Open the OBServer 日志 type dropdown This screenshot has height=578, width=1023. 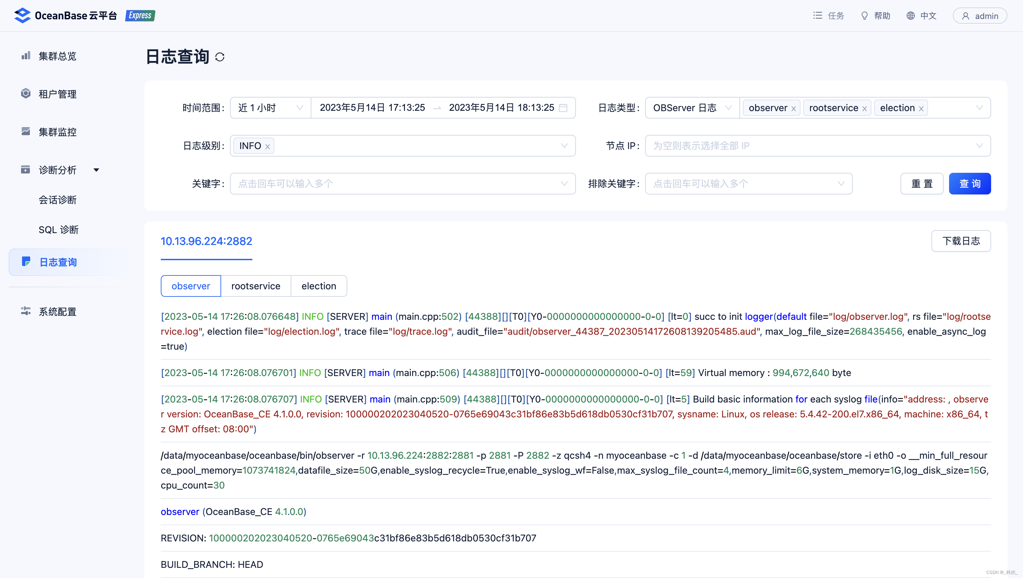[x=692, y=108]
